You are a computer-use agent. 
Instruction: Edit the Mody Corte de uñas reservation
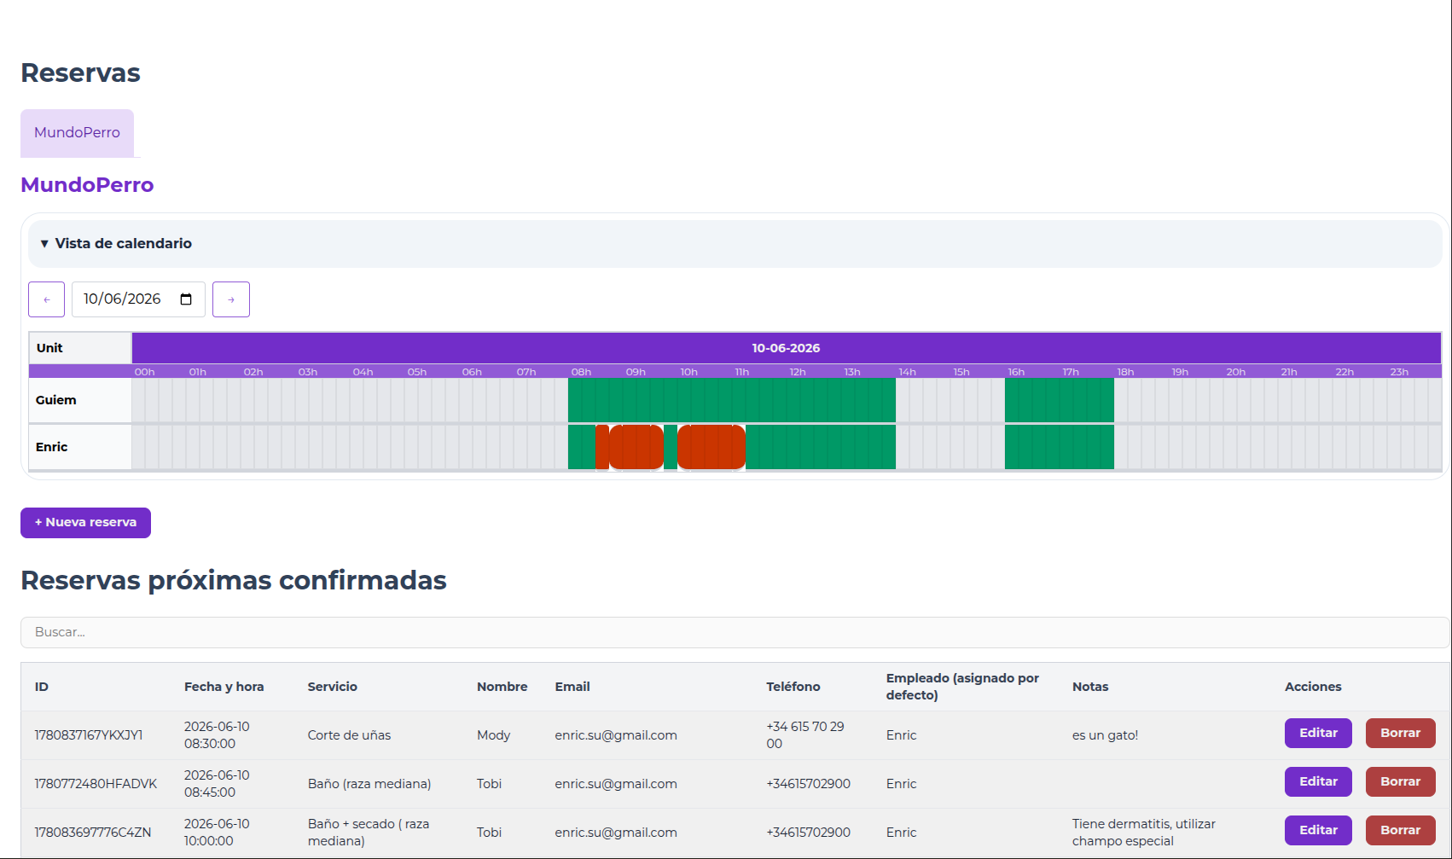pyautogui.click(x=1318, y=733)
